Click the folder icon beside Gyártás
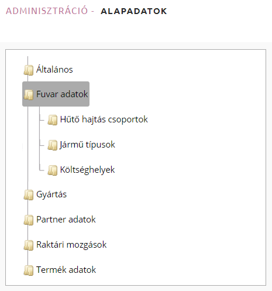The height and width of the screenshot is (291, 272). (x=29, y=195)
